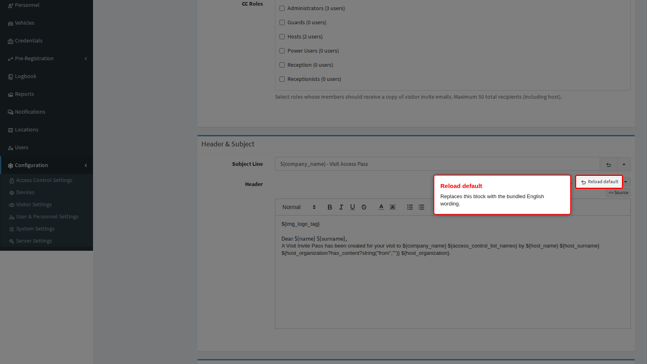Click the Reports sidebar icon
Image resolution: width=647 pixels, height=364 pixels.
[11, 95]
